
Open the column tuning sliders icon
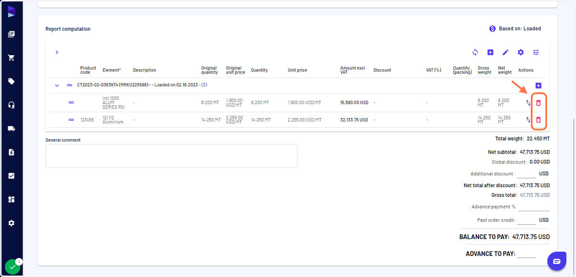pos(536,52)
